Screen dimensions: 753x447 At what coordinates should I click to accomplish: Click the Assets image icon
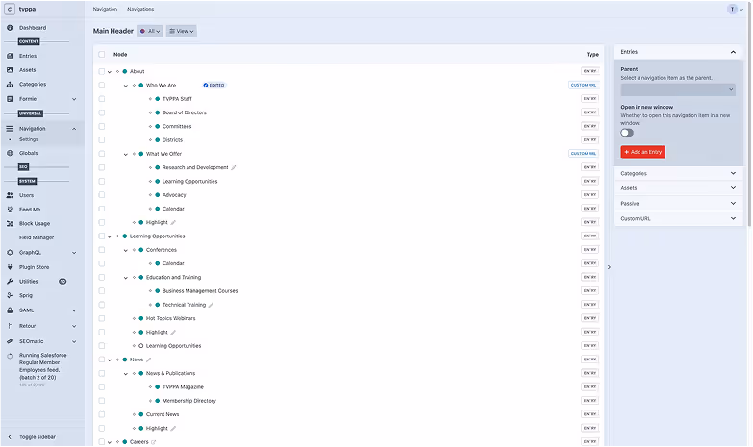(x=10, y=70)
